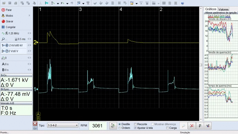Pause capture with the Congelar button
This screenshot has height=134, width=238.
[9, 27]
